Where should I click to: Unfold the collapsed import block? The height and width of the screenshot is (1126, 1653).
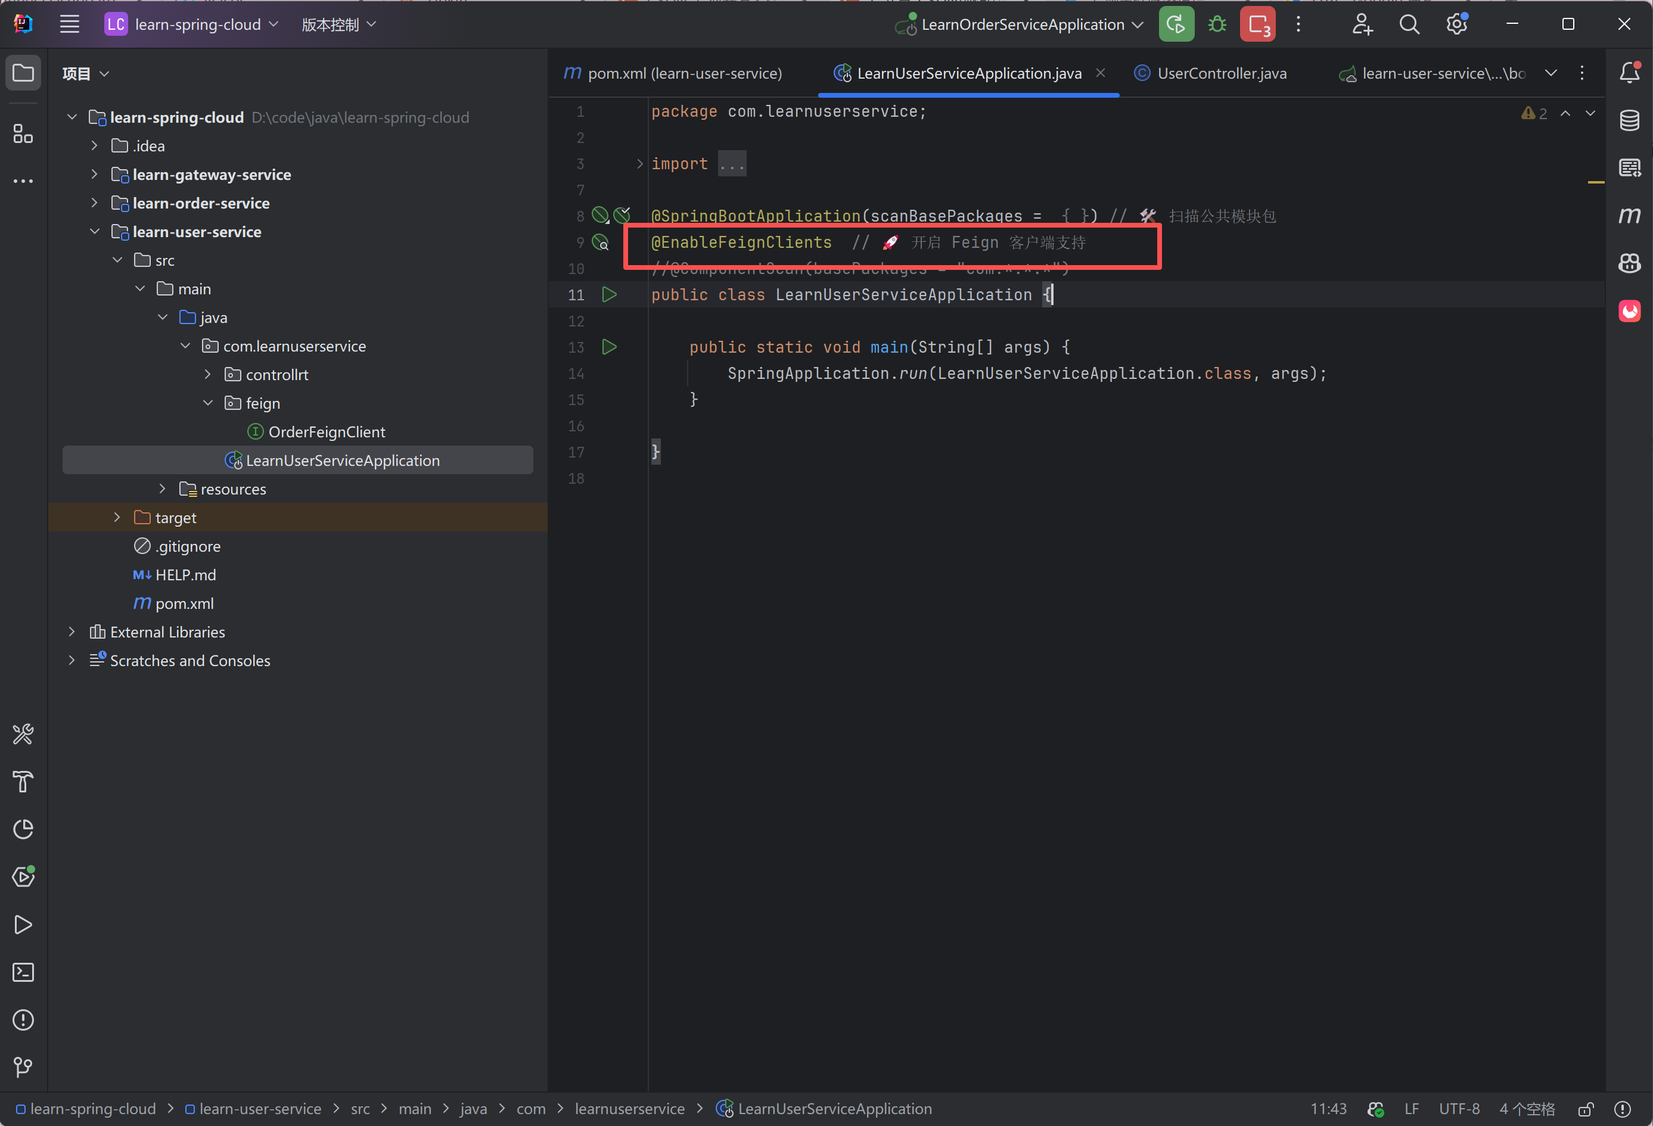click(x=640, y=164)
